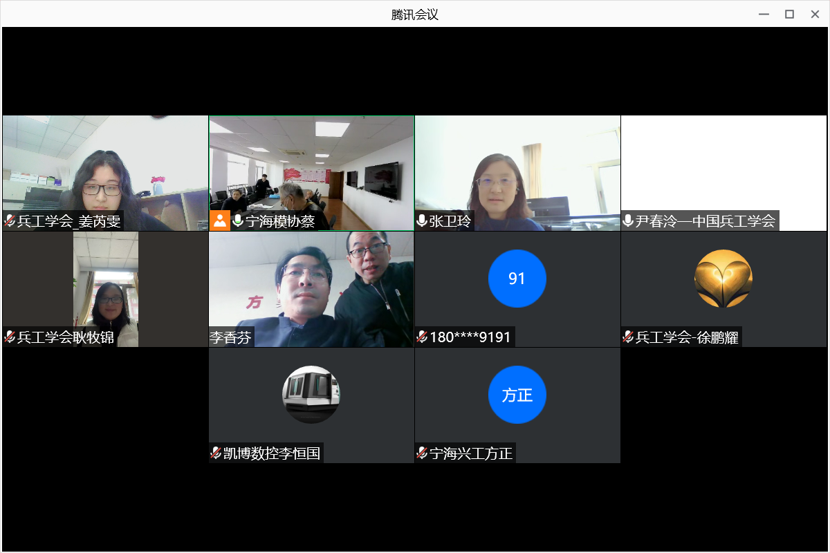Select the blue "91" avatar circle
830x553 pixels.
(x=517, y=279)
